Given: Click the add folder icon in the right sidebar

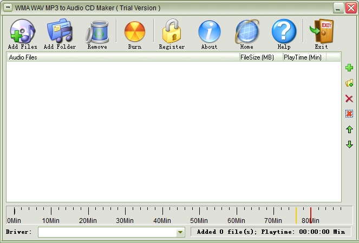Looking at the screenshot, I should tap(349, 83).
